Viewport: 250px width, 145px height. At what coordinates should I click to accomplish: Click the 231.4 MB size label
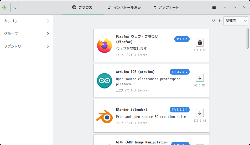coord(200,50)
